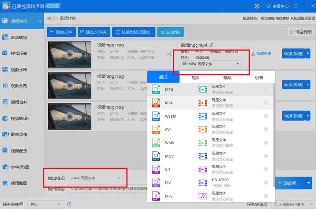Click the round button at end of MP4 row
The height and width of the screenshot is (209, 316).
click(x=266, y=103)
